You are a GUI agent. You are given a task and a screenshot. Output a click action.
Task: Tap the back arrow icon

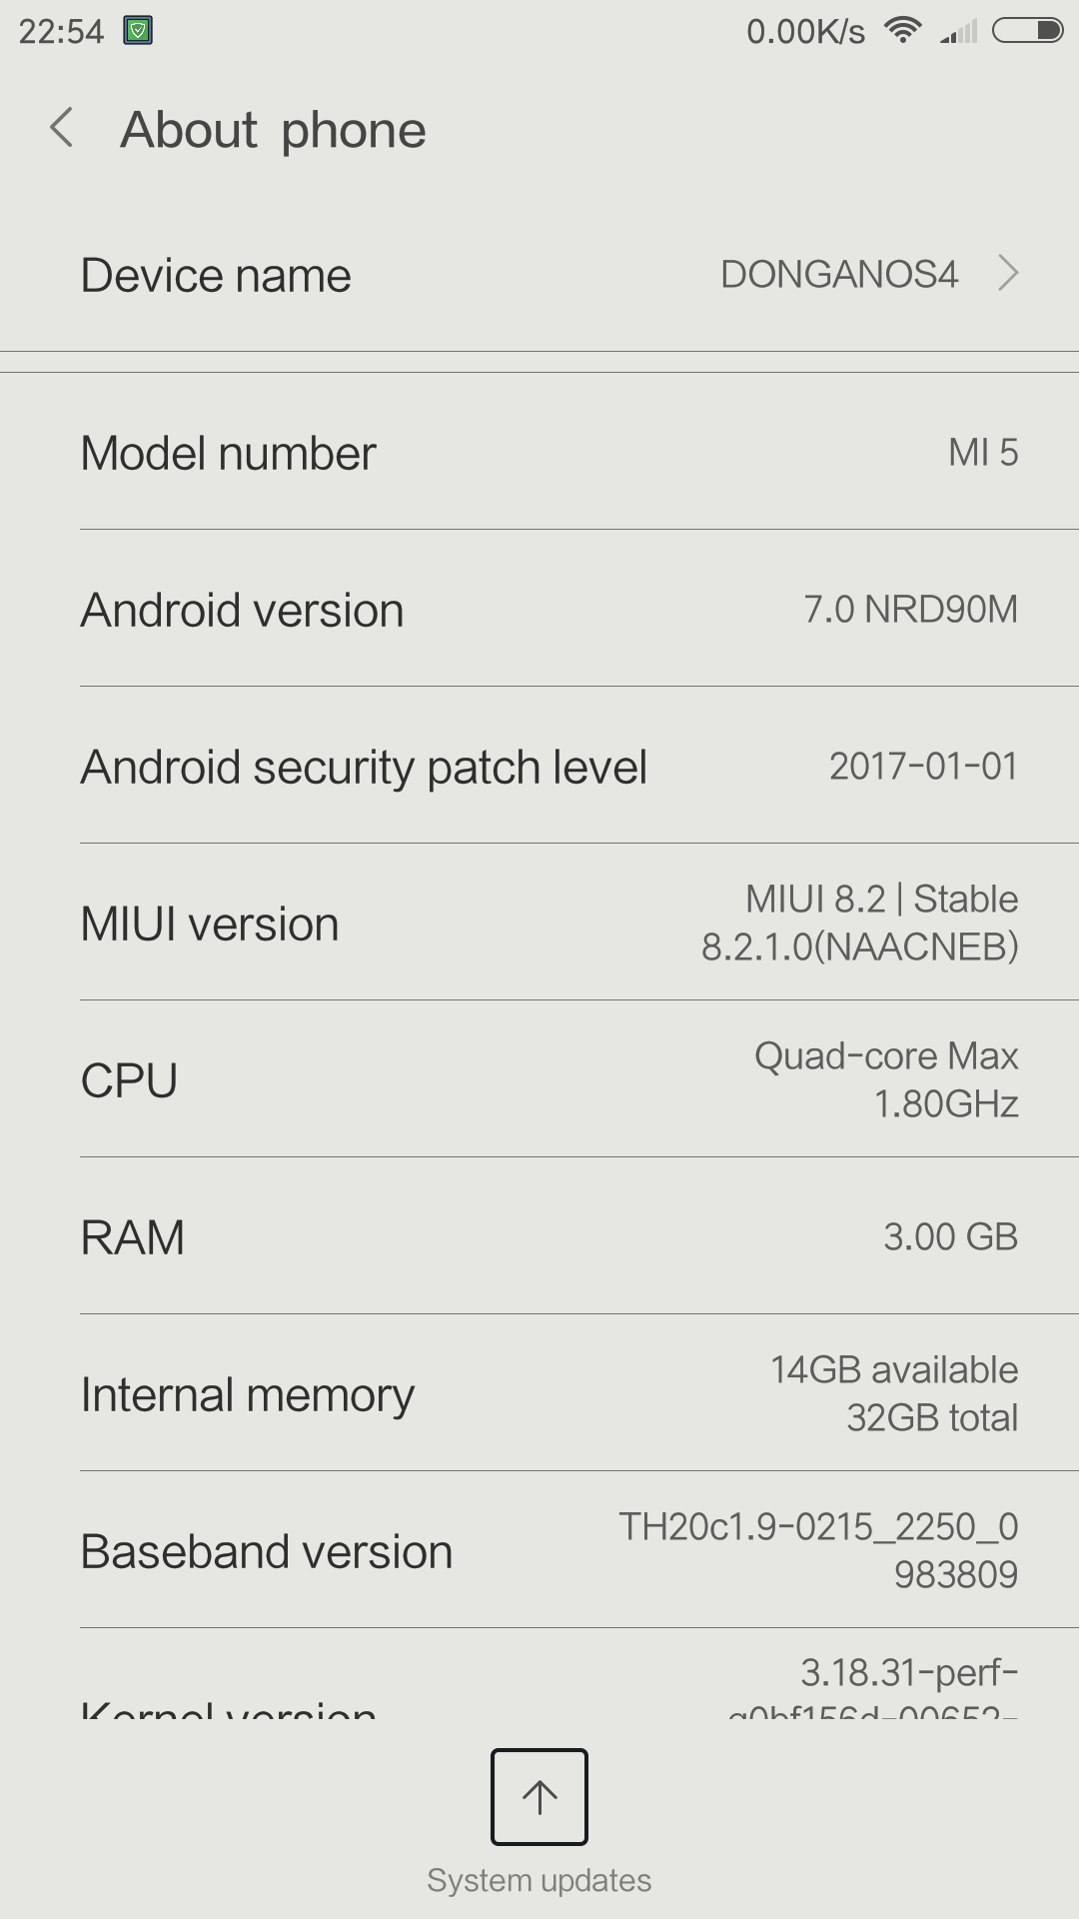(x=62, y=129)
